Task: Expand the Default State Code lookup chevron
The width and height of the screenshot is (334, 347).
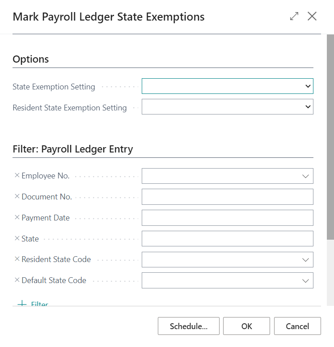Action: pyautogui.click(x=305, y=281)
